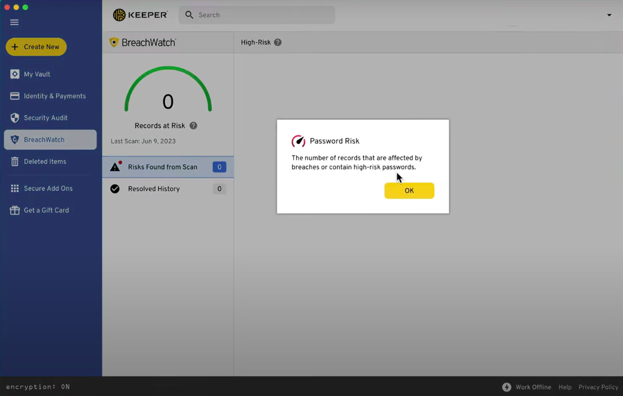Click OK in the Password Risk dialog
623x396 pixels.
pos(409,190)
